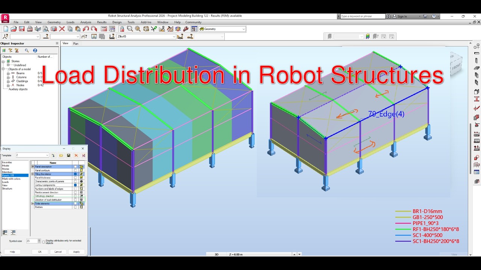The image size is (481, 270).
Task: Expand the Panel description row
Action: [x=33, y=166]
